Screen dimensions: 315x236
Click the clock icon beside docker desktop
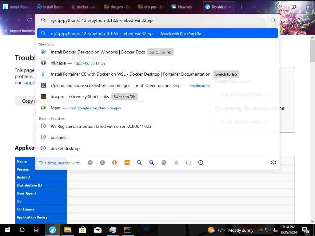43,148
